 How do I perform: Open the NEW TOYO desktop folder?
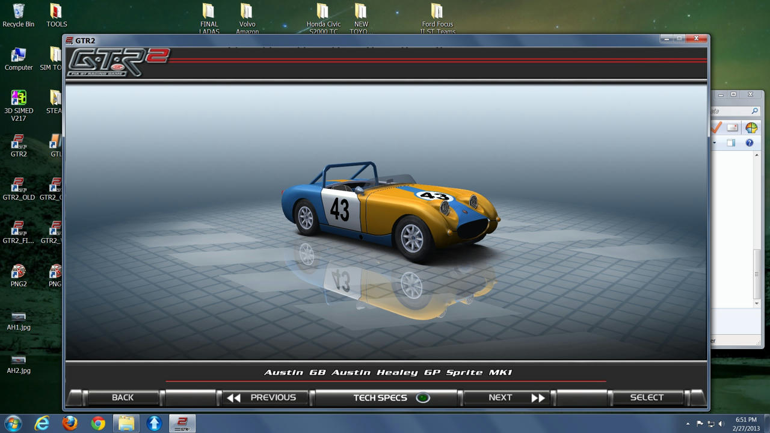[x=361, y=19]
